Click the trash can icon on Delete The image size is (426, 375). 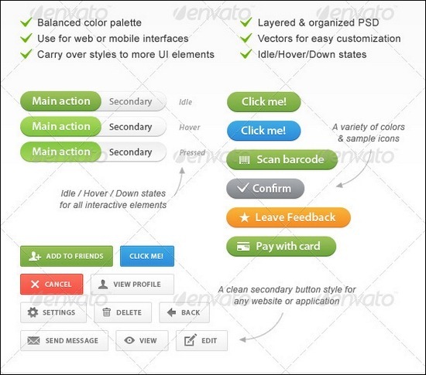(x=107, y=312)
